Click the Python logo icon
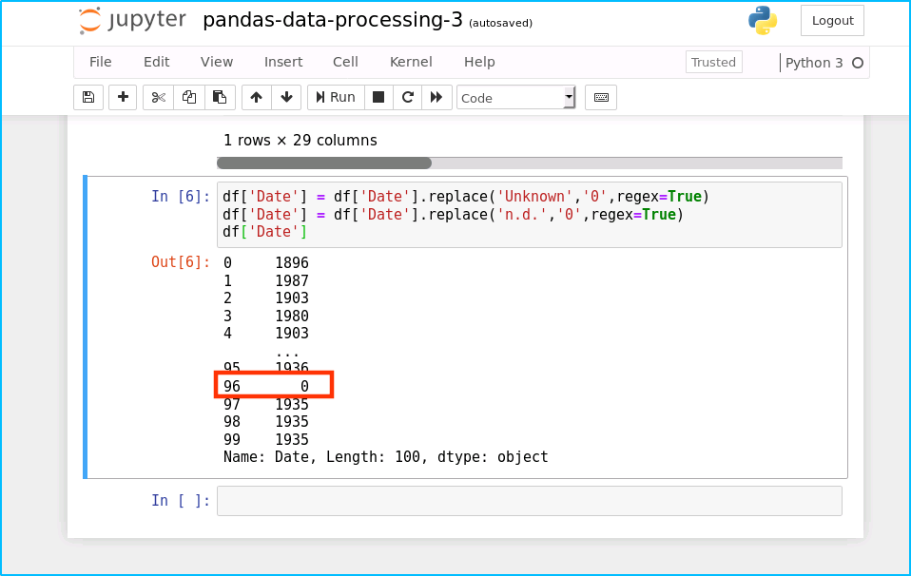The image size is (911, 576). click(763, 20)
